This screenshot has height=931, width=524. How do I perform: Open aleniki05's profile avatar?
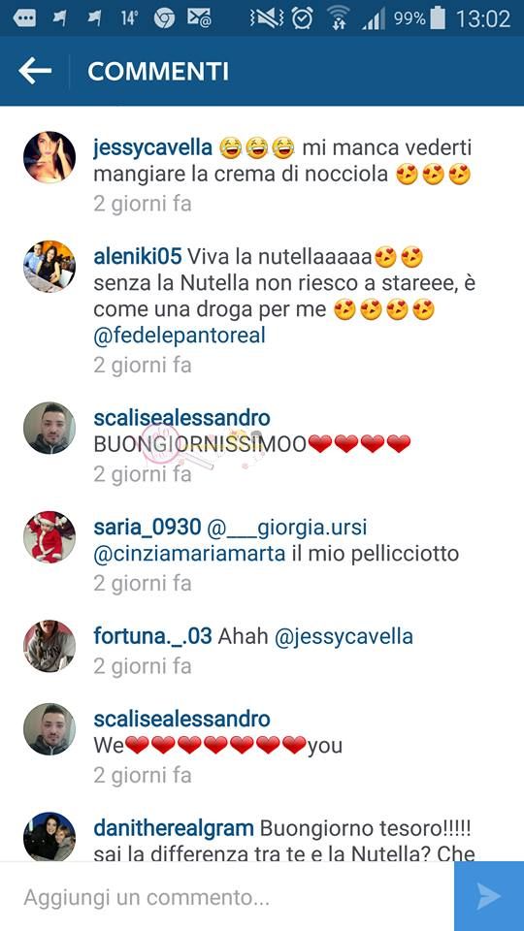click(x=49, y=267)
